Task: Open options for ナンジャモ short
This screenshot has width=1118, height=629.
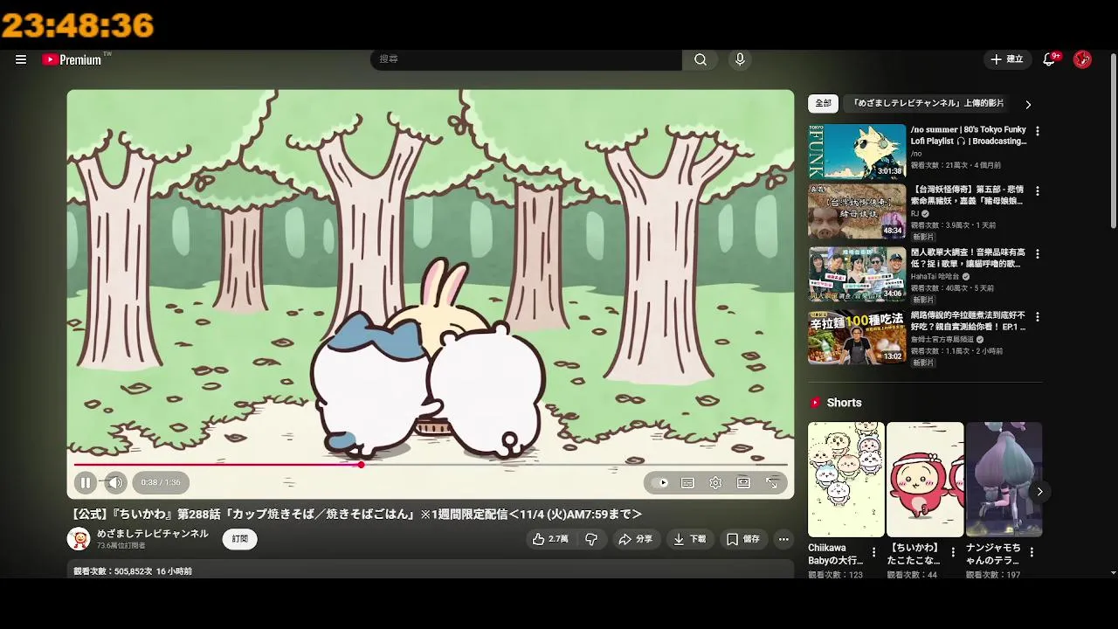Action: tap(1032, 553)
